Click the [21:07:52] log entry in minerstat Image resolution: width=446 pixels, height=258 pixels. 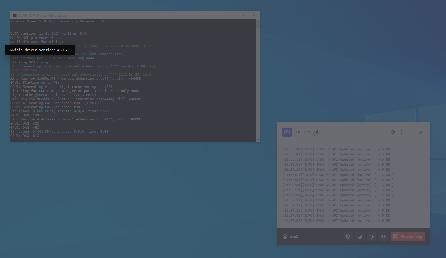[x=338, y=221]
